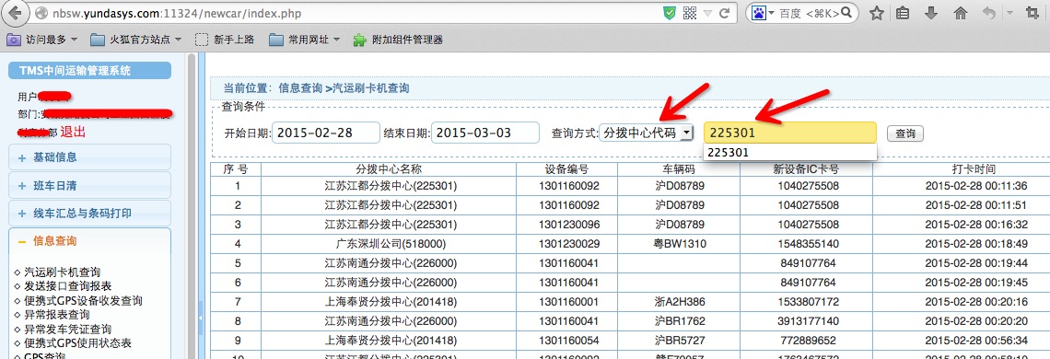Screen dimensions: 1050x359
Task: Click IC card number 1533807172
Action: (809, 302)
